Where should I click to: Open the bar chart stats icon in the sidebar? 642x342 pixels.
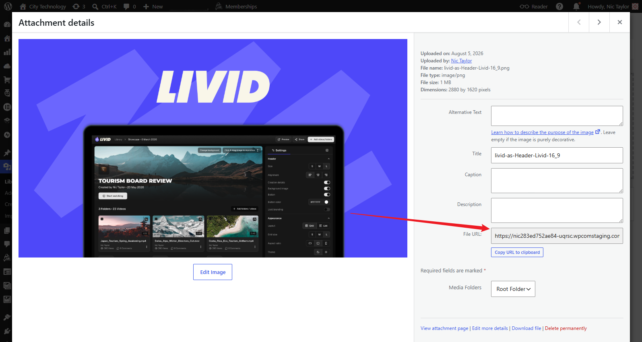coord(7,52)
